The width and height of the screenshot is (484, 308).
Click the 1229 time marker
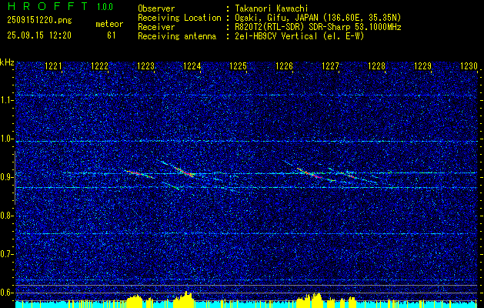pos(423,65)
